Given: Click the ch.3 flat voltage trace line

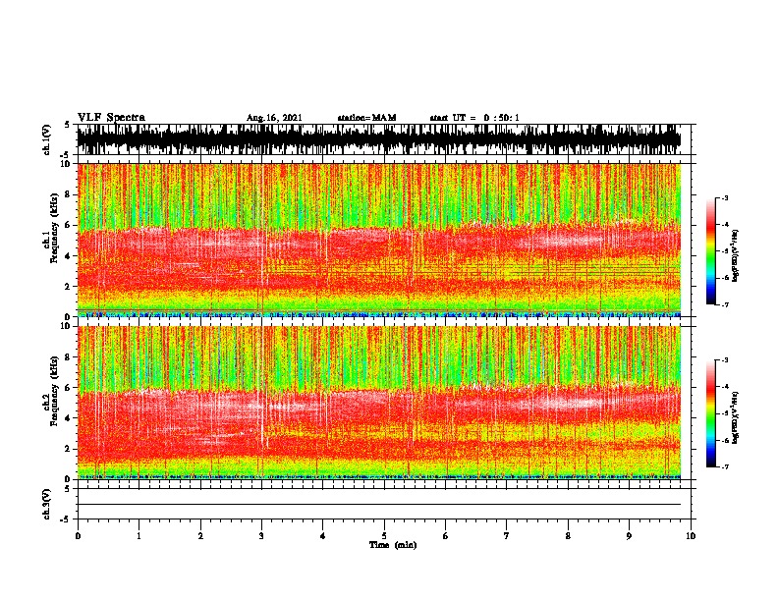Looking at the screenshot, I should tap(379, 505).
